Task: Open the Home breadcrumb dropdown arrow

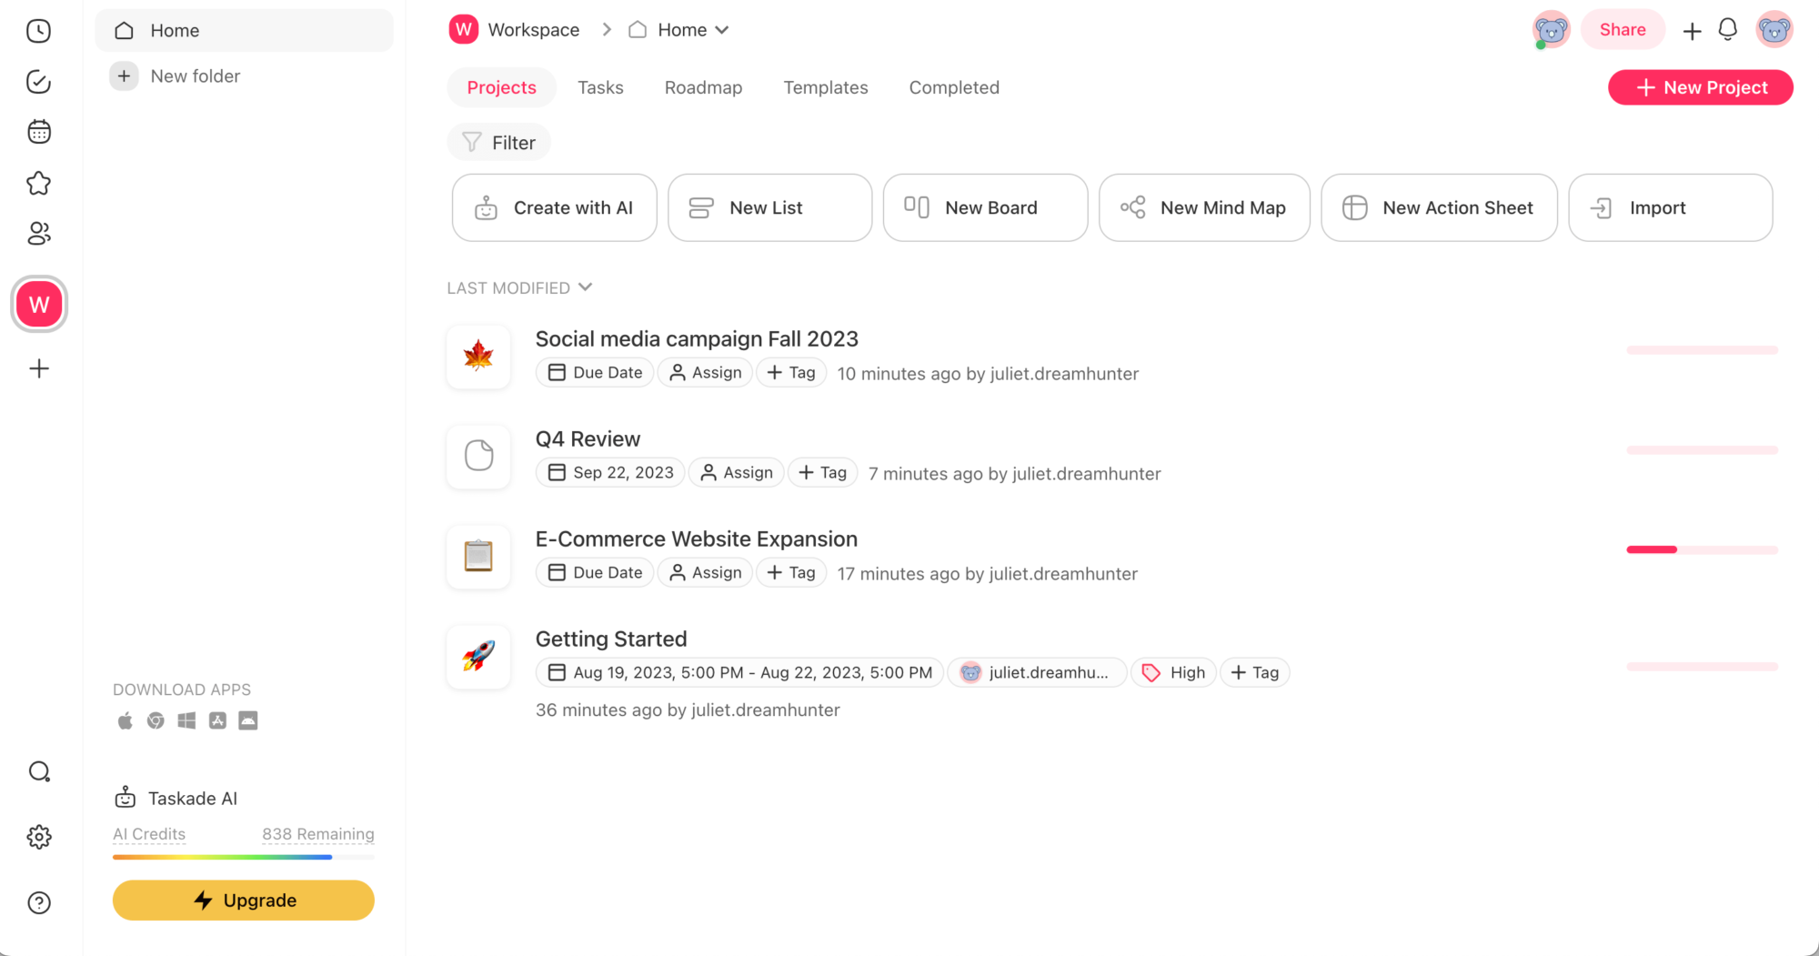Action: 723,29
